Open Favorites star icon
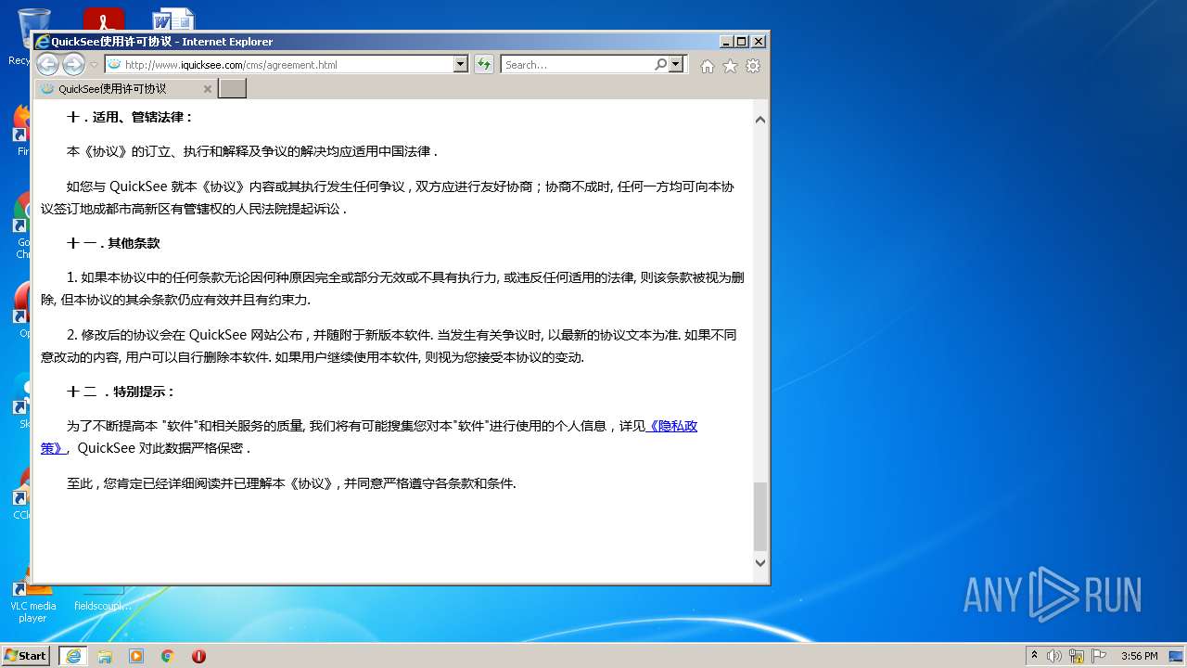The width and height of the screenshot is (1187, 668). click(730, 66)
